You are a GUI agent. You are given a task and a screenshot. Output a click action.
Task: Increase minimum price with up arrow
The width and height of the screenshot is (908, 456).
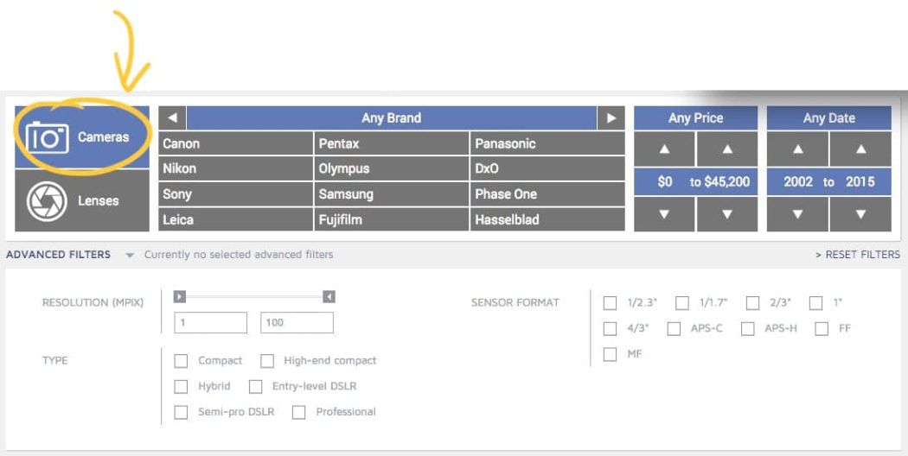[664, 149]
